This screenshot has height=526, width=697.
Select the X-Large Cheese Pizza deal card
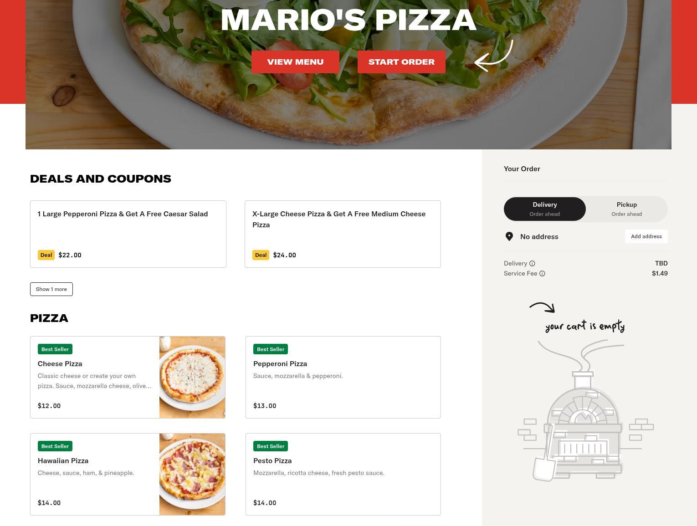[343, 234]
